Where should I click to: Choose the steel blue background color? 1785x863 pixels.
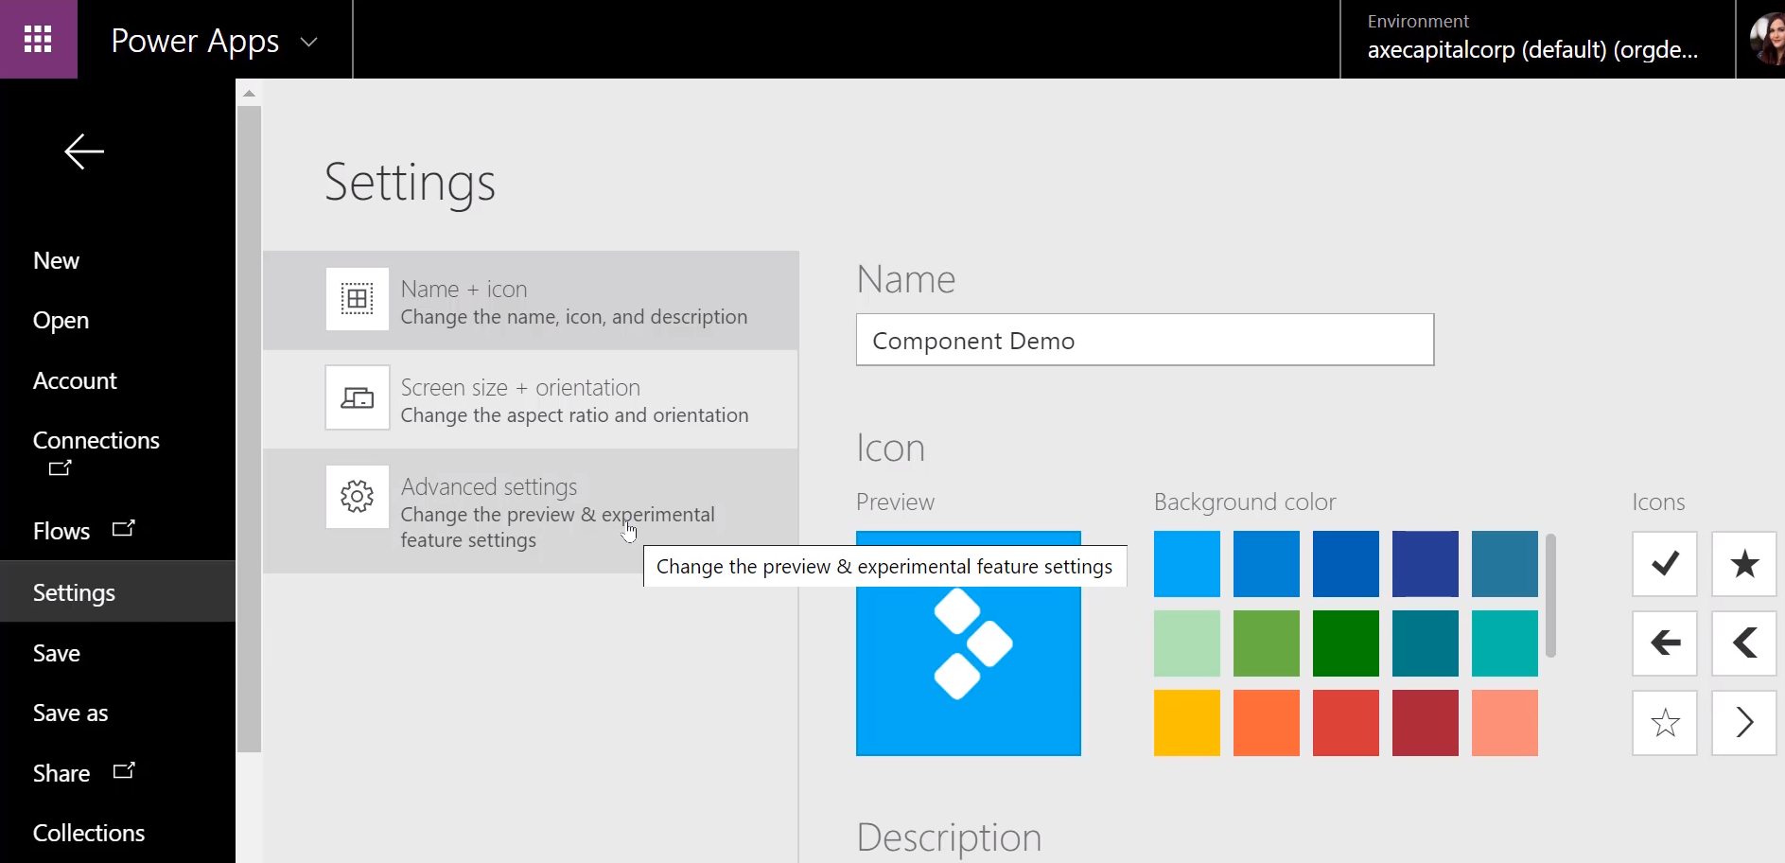point(1505,564)
